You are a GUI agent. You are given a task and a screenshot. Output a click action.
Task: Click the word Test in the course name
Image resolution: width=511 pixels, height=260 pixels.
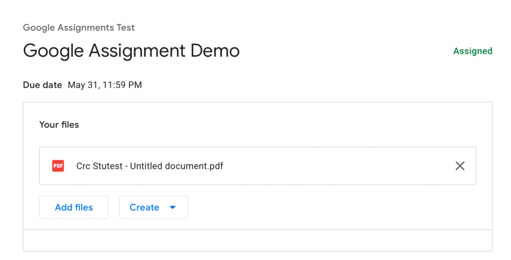[125, 28]
